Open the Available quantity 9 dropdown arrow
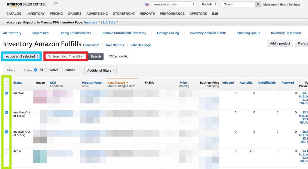This screenshot has width=308, height=169. 254,151
